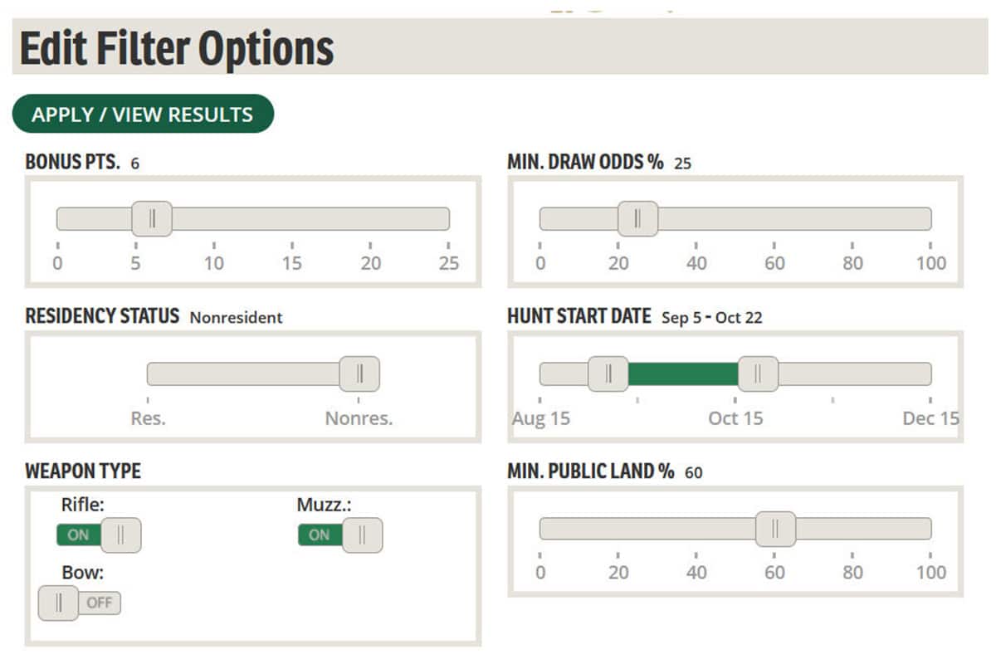
Task: Click the Min. Public Land slider handle
Action: [x=775, y=529]
